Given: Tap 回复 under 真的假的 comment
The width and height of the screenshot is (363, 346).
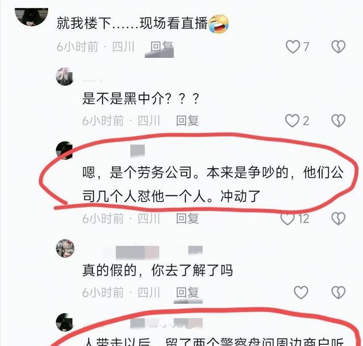Looking at the screenshot, I should [187, 292].
